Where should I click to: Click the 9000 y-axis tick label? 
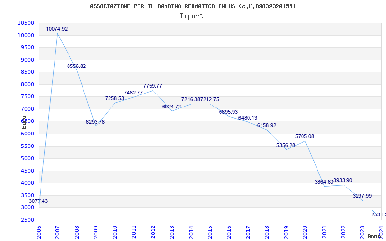point(28,60)
